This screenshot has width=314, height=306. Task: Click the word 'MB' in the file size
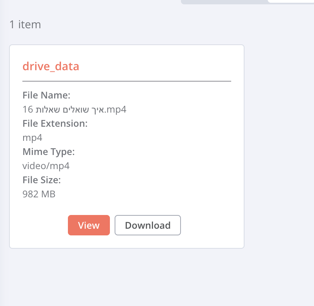pos(49,194)
